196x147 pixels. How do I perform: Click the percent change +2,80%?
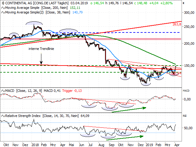pos(166,3)
